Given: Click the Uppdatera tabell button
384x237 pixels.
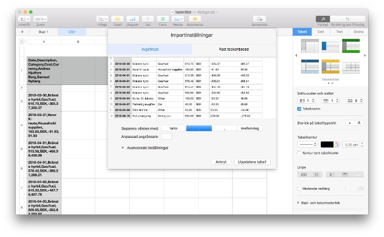Looking at the screenshot, I should (x=252, y=162).
